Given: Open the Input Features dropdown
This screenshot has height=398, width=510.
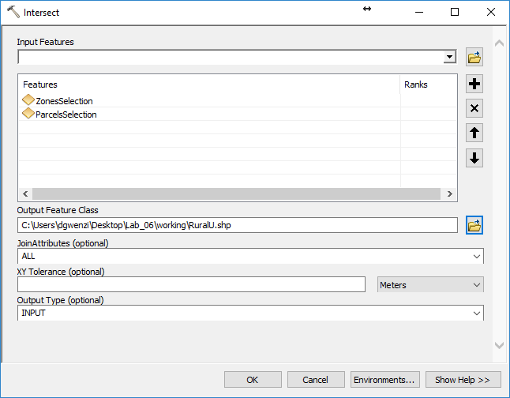Looking at the screenshot, I should click(449, 58).
